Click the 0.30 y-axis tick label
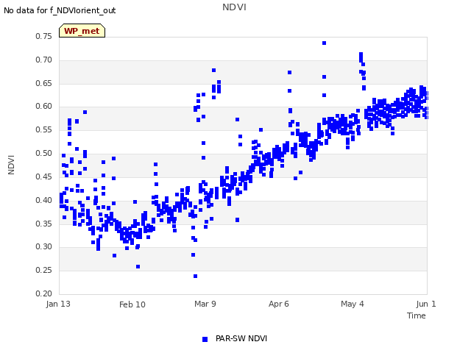 point(44,247)
